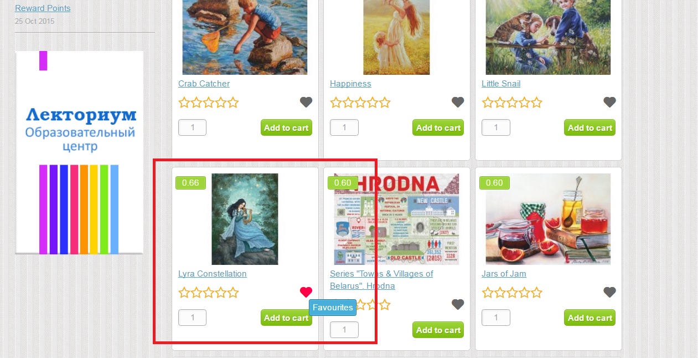Screen dimensions: 698x358
Task: Rate Little Snail with first star
Action: coord(488,103)
